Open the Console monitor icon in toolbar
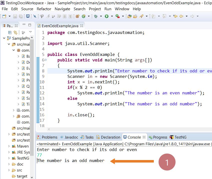 (28, 16)
